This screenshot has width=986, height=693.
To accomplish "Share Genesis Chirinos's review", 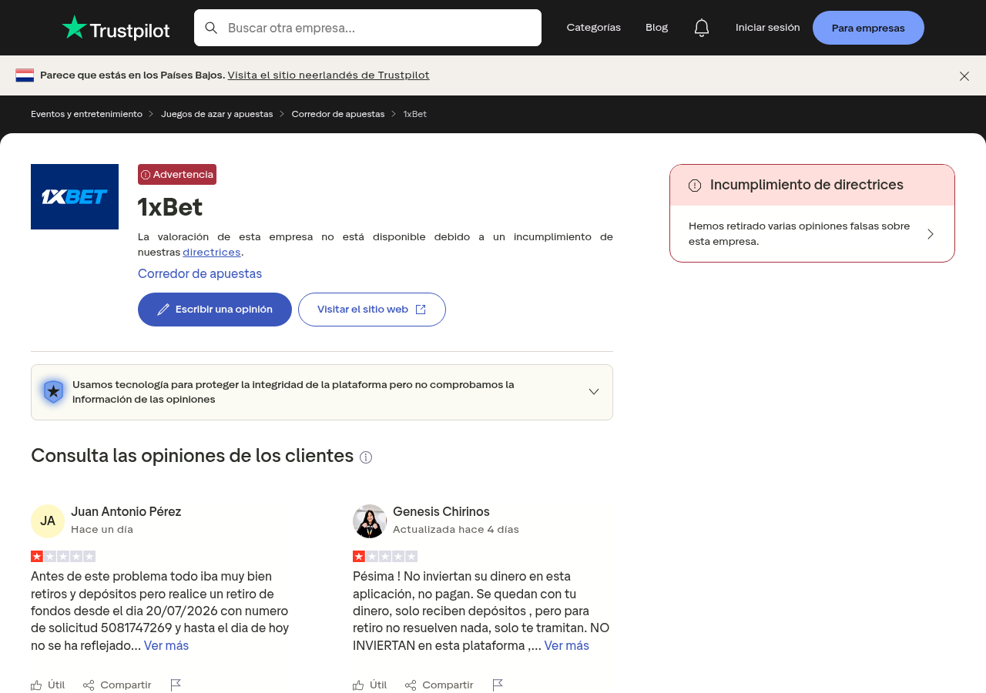I will pos(439,685).
